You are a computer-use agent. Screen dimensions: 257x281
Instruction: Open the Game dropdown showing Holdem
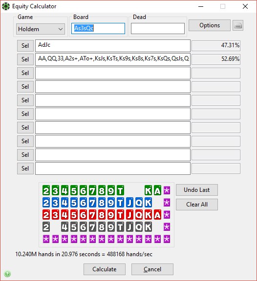pyautogui.click(x=41, y=29)
